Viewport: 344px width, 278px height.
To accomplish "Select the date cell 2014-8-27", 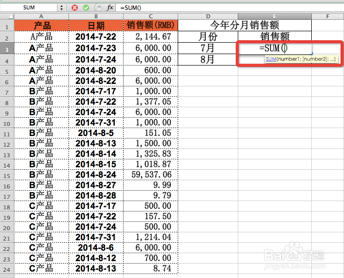I will 96,185.
